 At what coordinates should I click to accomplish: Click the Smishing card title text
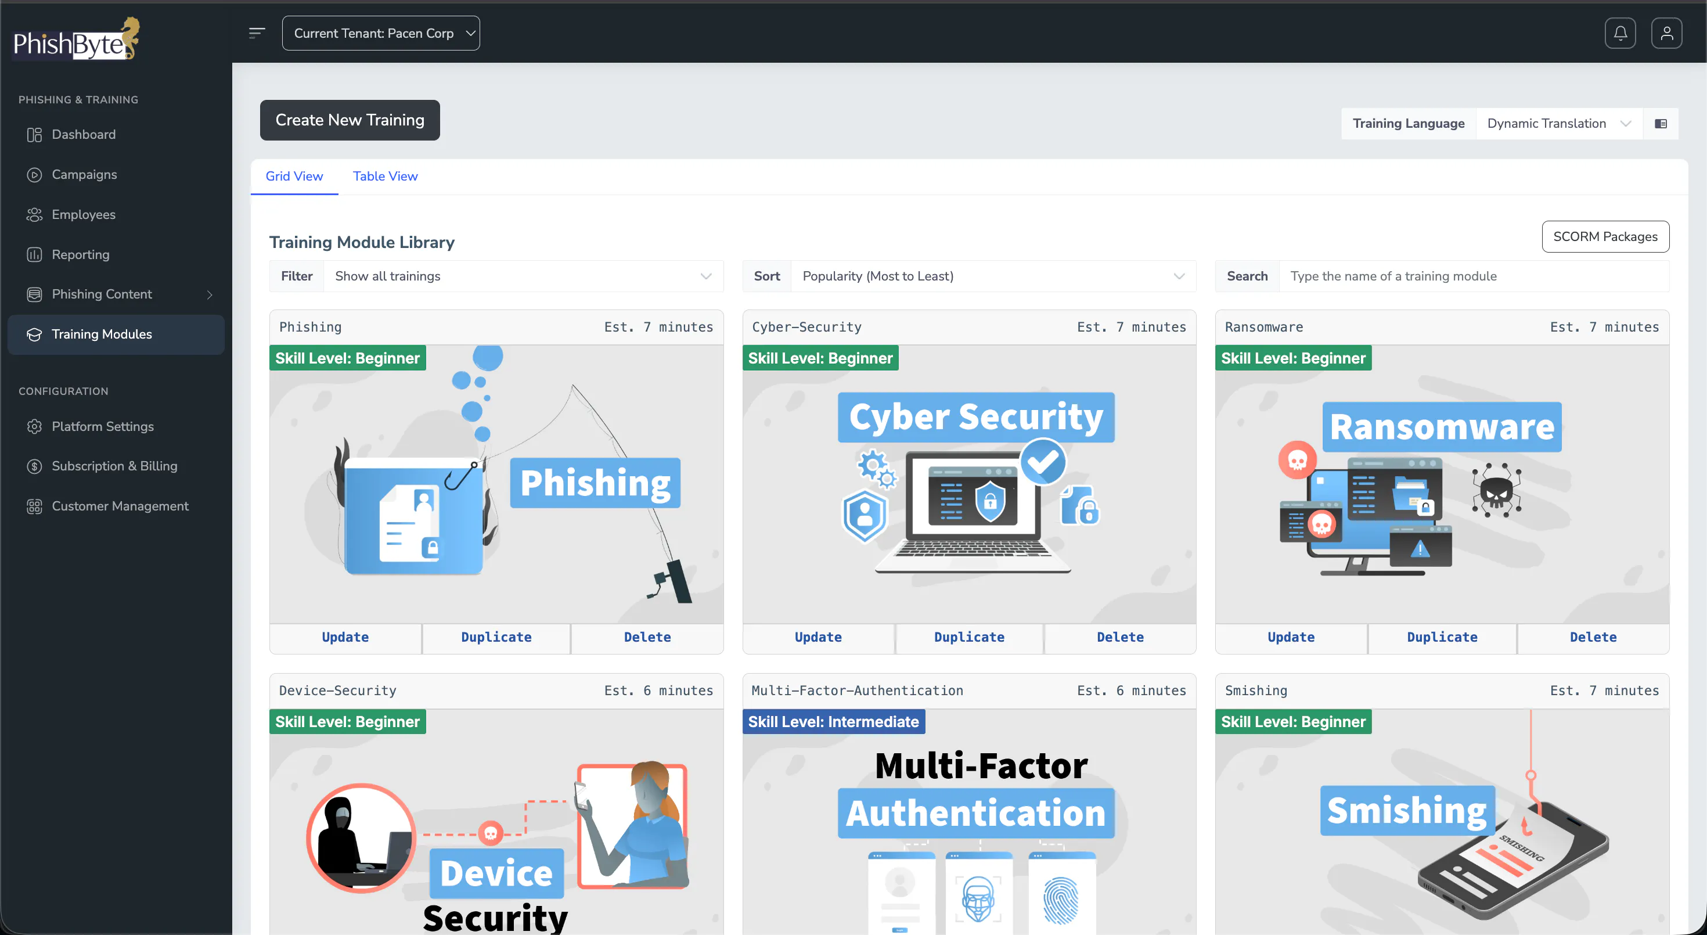pos(1256,691)
